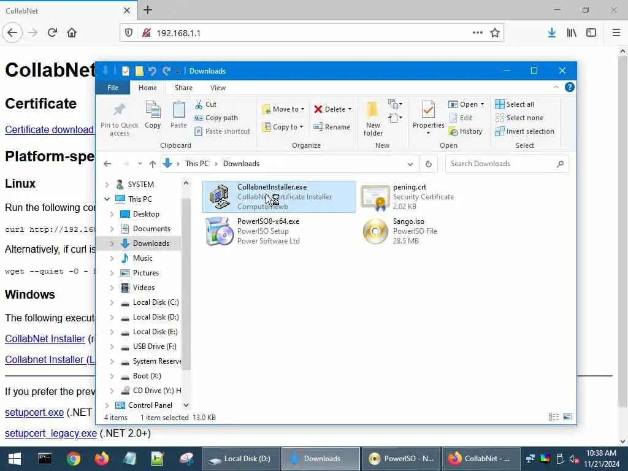The height and width of the screenshot is (471, 628).
Task: Click Paste shortcut in ribbon
Action: [x=222, y=131]
